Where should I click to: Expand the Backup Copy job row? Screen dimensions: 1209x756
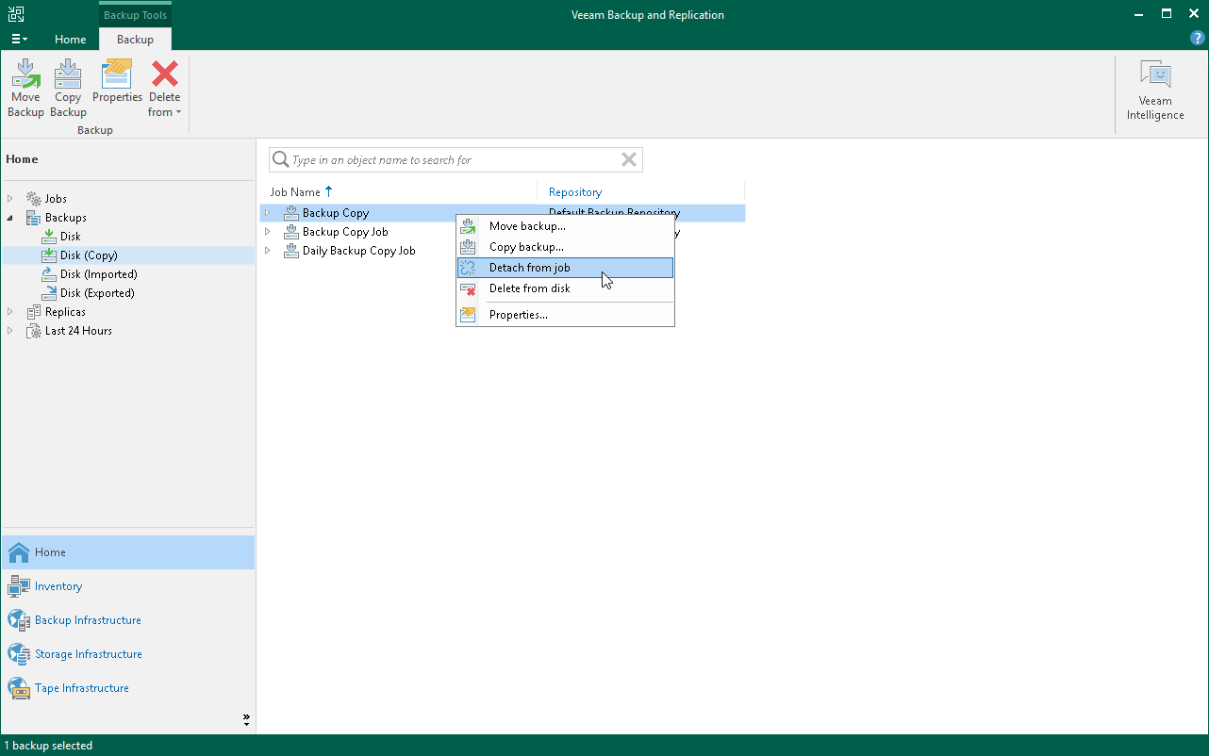point(267,213)
